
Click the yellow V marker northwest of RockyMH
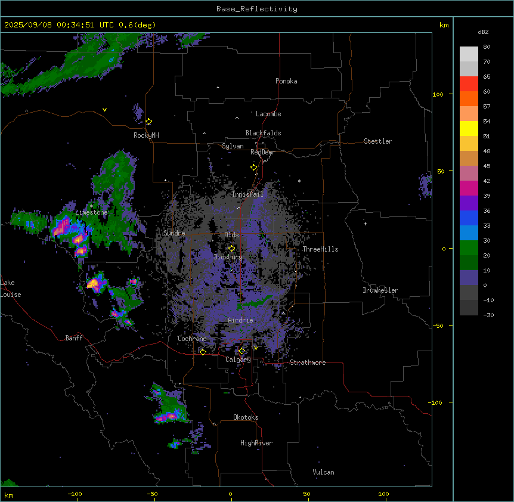coord(104,110)
